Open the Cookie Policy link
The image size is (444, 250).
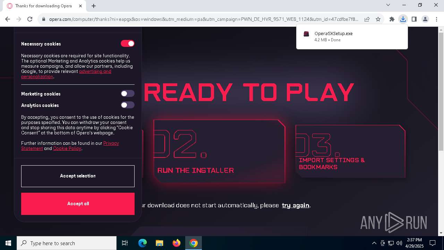pyautogui.click(x=67, y=148)
